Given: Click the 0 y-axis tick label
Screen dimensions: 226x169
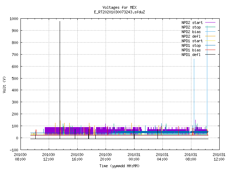Looking at the screenshot, I should 17,138.
